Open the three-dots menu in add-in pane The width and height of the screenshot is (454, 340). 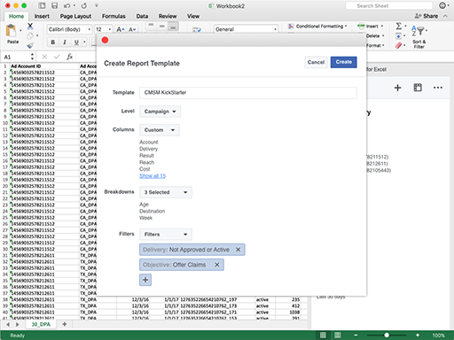click(438, 88)
